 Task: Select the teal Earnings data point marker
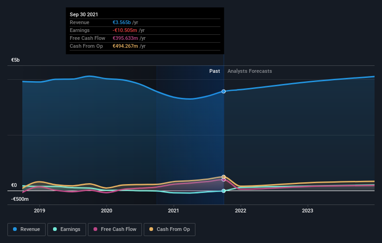(223, 191)
